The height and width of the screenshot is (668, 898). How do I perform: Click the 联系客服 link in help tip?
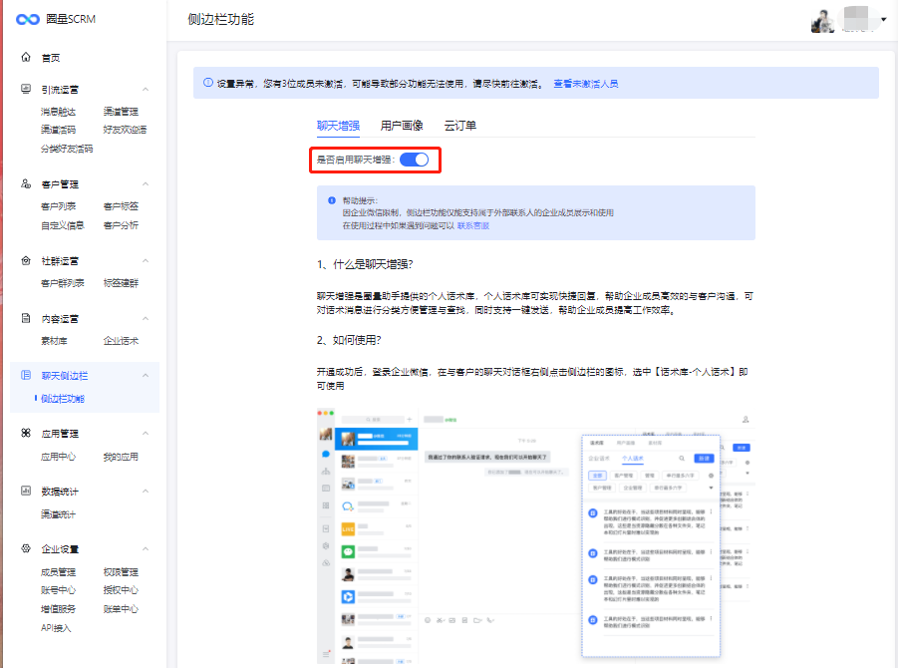click(473, 226)
